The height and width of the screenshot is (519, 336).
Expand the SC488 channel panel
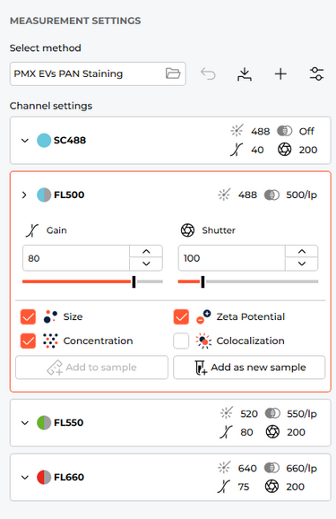coord(25,141)
